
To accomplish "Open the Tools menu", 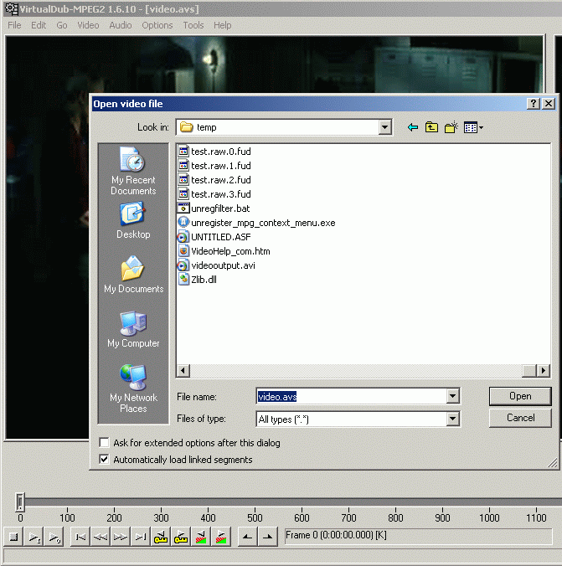I will [193, 25].
